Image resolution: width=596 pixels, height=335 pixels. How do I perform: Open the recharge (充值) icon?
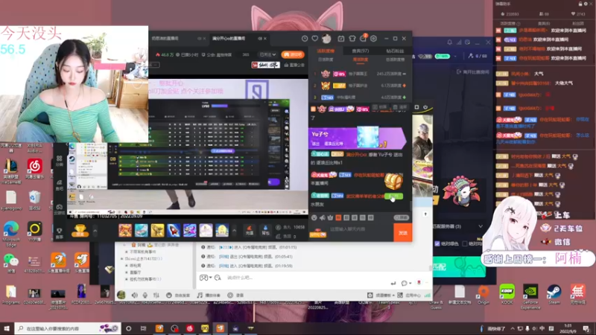point(250,230)
